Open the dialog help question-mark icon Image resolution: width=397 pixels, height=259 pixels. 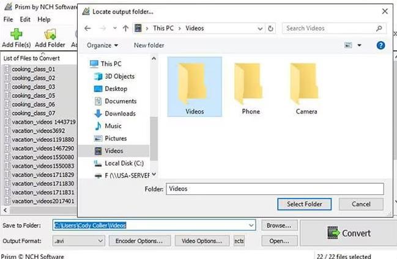[x=381, y=46]
